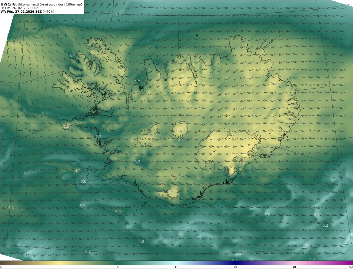Click the colorbar tick label 5
Viewport: 353px width, 269px height.
(x=118, y=267)
